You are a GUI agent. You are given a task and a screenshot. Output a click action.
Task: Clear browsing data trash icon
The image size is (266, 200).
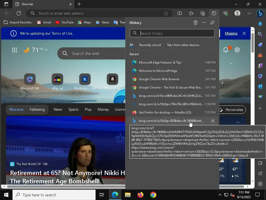coord(195,23)
